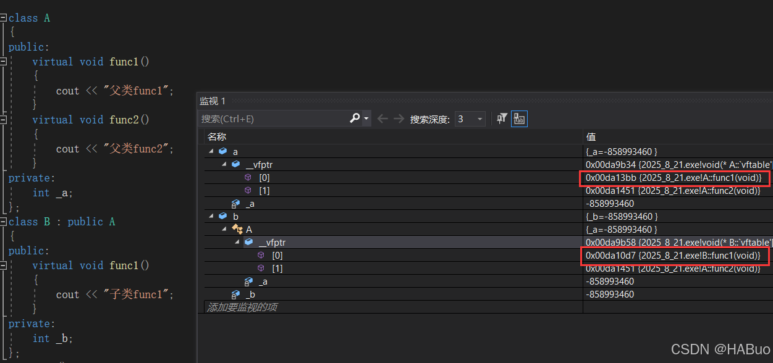The width and height of the screenshot is (773, 363).
Task: Click the base-class icon next to A
Action: pyautogui.click(x=237, y=230)
